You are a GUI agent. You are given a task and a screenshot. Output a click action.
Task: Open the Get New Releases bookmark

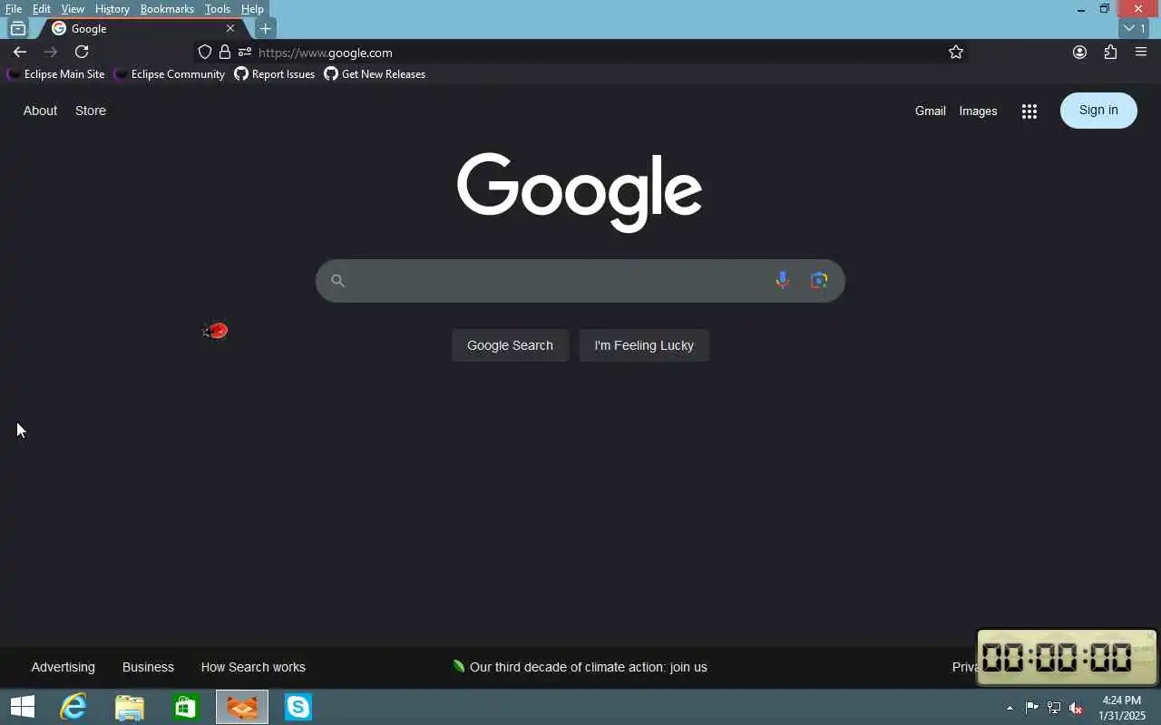coord(375,74)
